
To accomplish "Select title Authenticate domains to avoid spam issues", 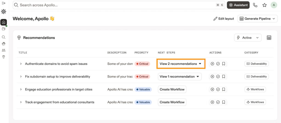I will tap(56, 64).
